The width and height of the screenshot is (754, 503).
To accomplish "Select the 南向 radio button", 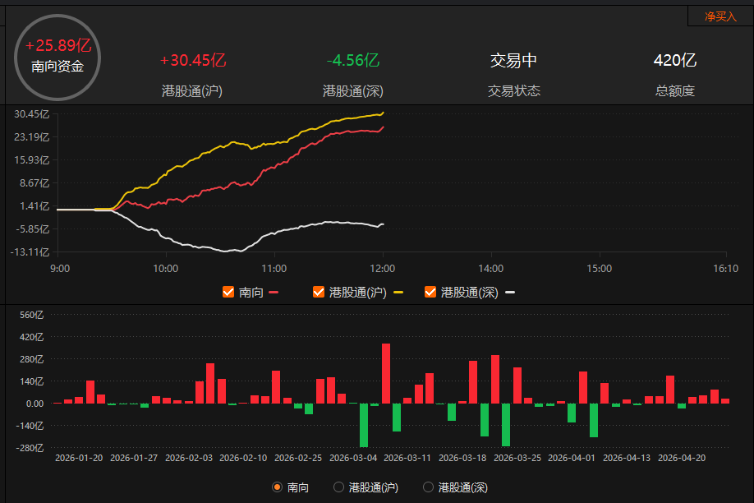I will 278,487.
